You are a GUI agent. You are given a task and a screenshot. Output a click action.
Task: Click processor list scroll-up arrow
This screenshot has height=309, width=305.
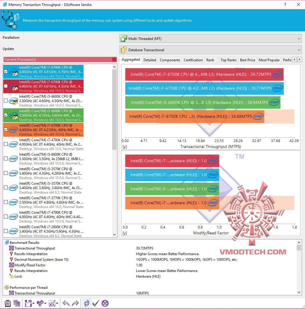click(115, 67)
